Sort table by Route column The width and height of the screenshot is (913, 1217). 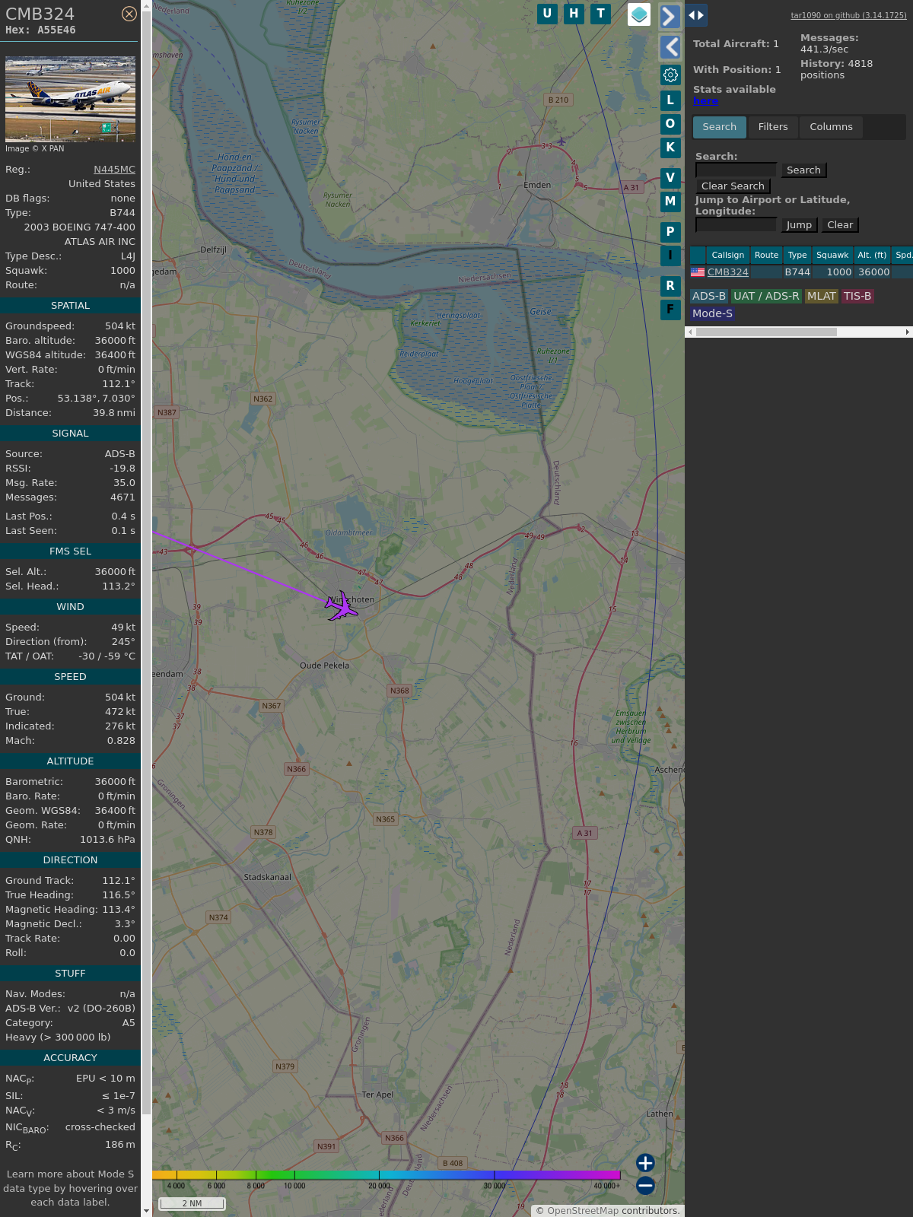[767, 256]
